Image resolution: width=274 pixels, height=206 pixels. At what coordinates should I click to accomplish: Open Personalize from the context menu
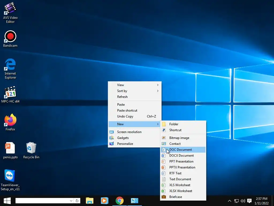tap(135, 144)
